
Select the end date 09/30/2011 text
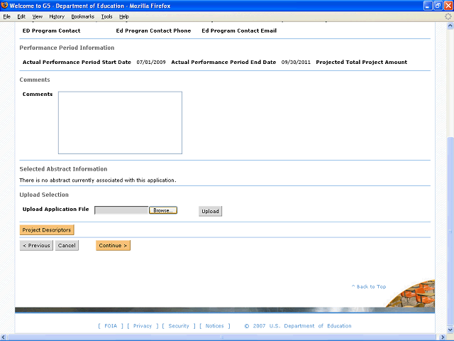296,62
